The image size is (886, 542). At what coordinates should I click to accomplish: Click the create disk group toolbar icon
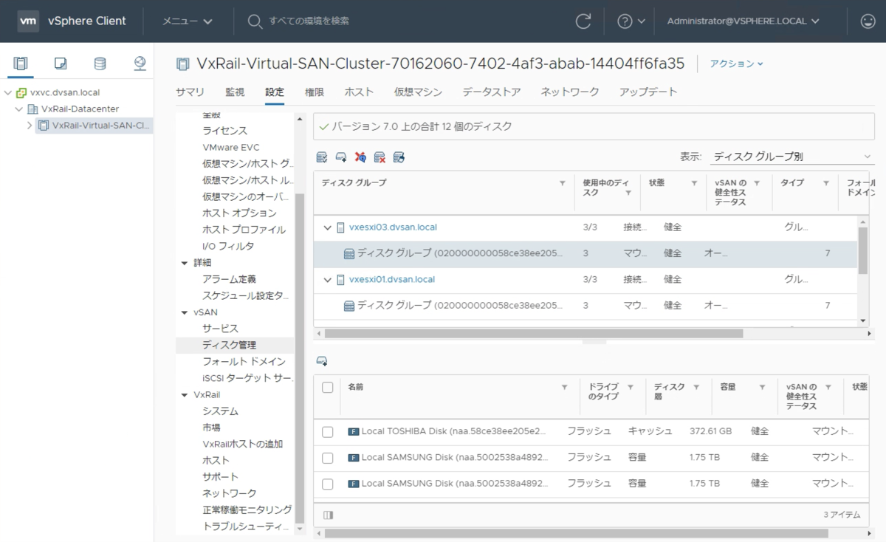coord(341,157)
